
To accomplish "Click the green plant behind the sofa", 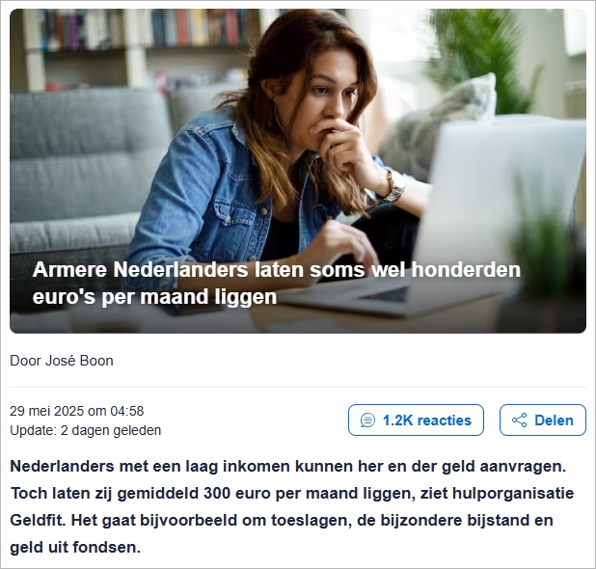I will pyautogui.click(x=486, y=57).
